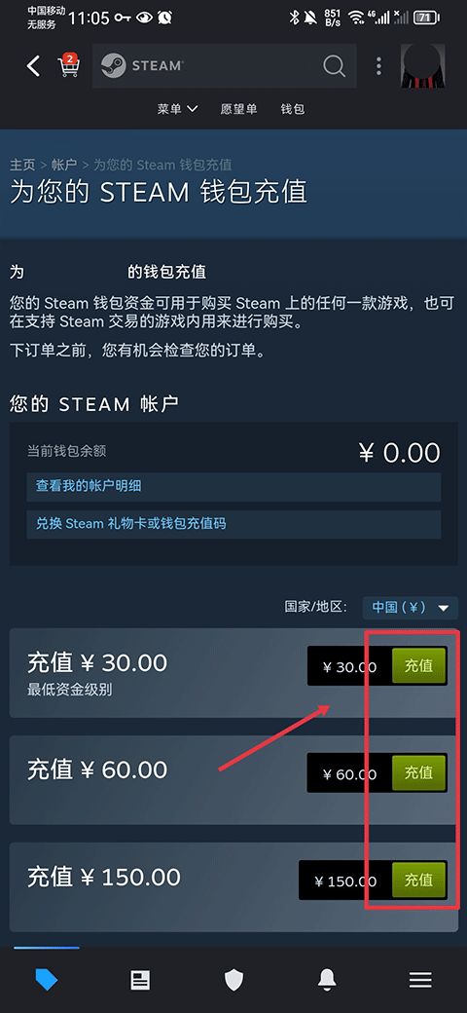Open 查看我的帐户明细 link
Image resolution: width=467 pixels, height=1013 pixels.
(x=233, y=486)
